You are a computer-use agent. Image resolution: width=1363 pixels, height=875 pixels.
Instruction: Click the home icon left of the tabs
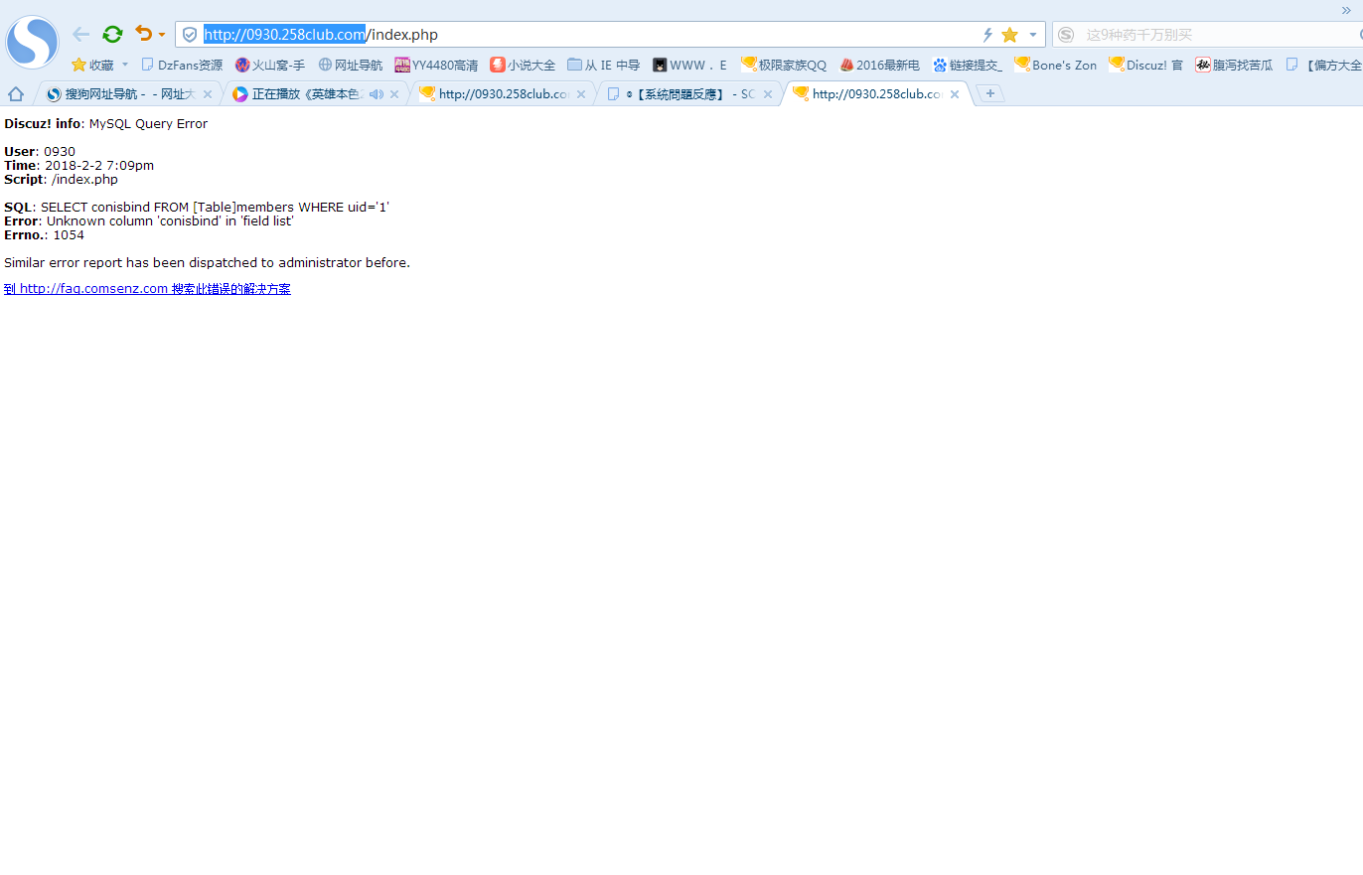tap(16, 94)
